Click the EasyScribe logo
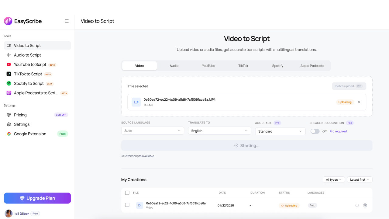Image resolution: width=389 pixels, height=219 pixels. [8, 21]
